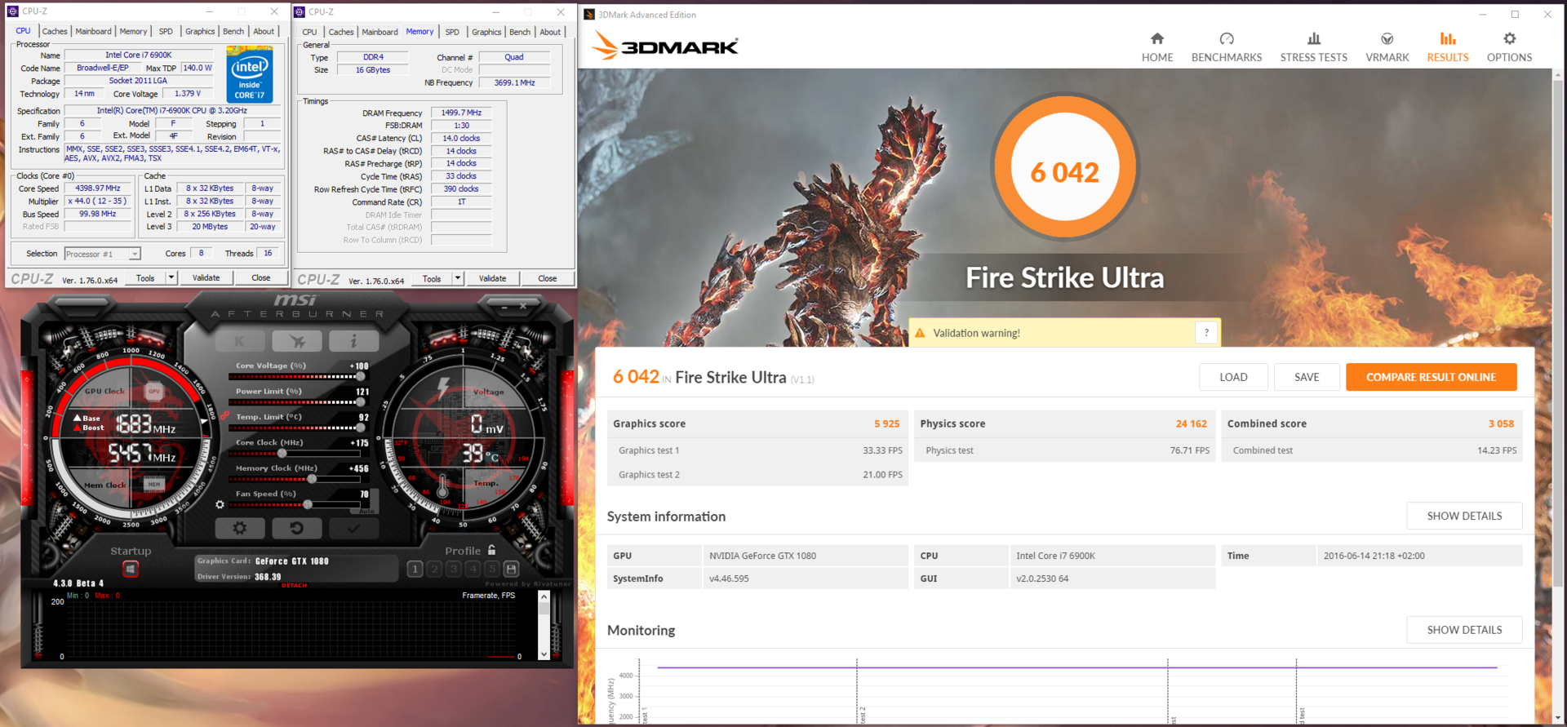Click the Power Limit slider handle
The image size is (1567, 727).
coord(360,402)
